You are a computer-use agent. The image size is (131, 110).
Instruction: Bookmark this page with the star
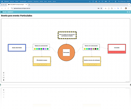click(101, 8)
